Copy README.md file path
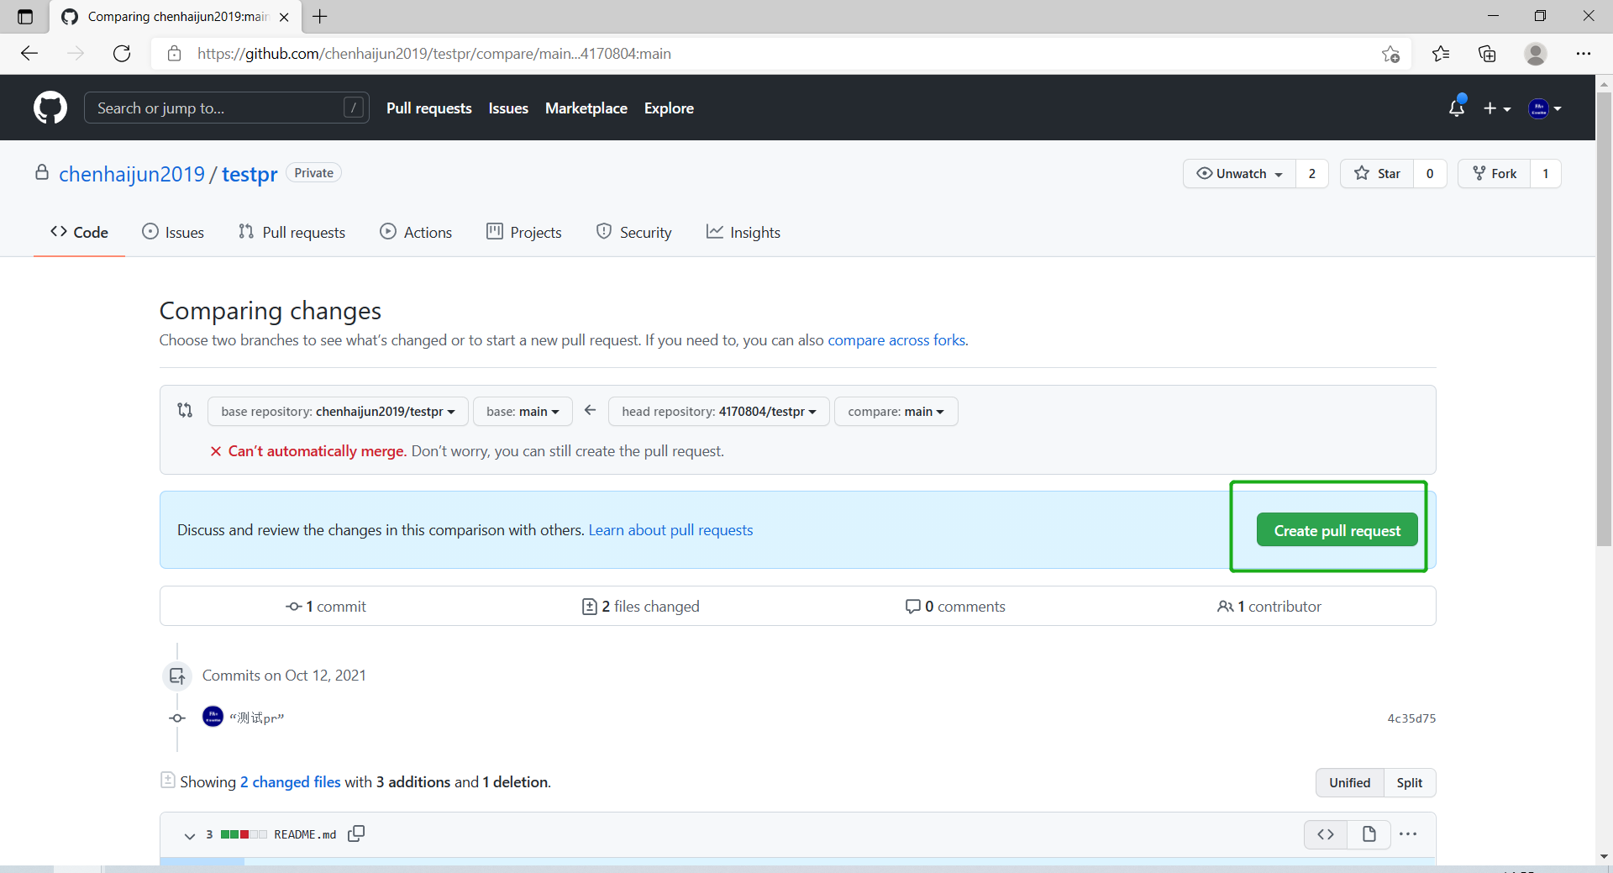Viewport: 1613px width, 873px height. (356, 834)
